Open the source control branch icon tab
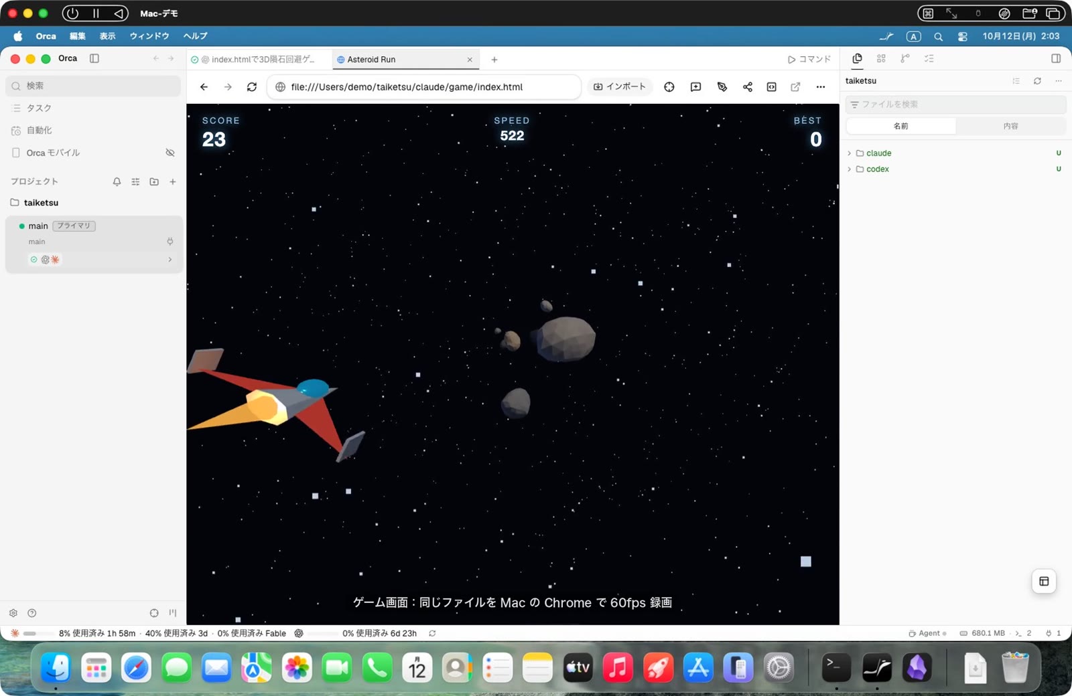The width and height of the screenshot is (1072, 696). [x=905, y=59]
